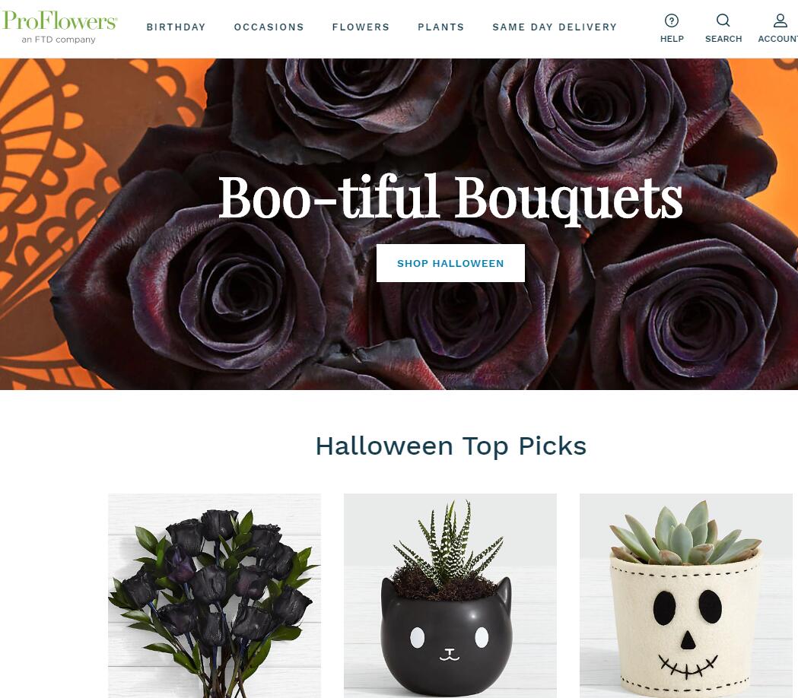This screenshot has width=798, height=698.
Task: Click the Halloween Top Picks heading
Action: [x=451, y=446]
